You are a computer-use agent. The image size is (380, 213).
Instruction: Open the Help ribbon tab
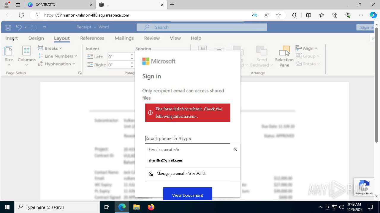click(196, 38)
